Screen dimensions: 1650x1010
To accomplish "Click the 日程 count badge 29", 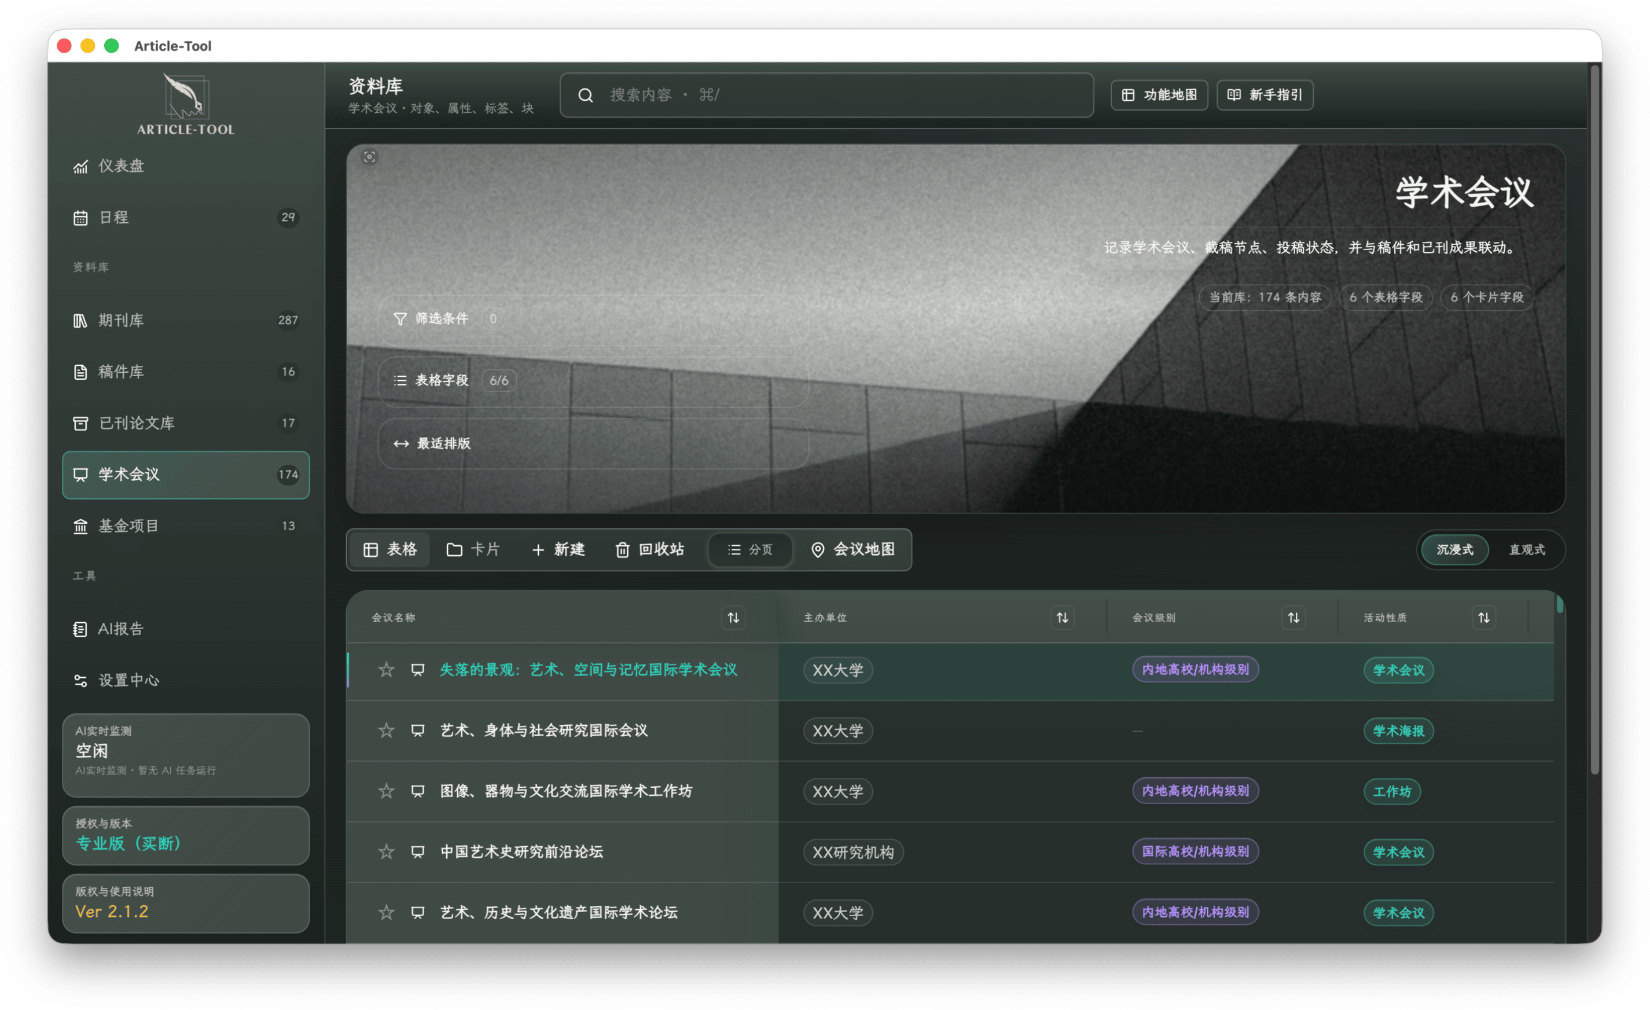I will pos(288,217).
